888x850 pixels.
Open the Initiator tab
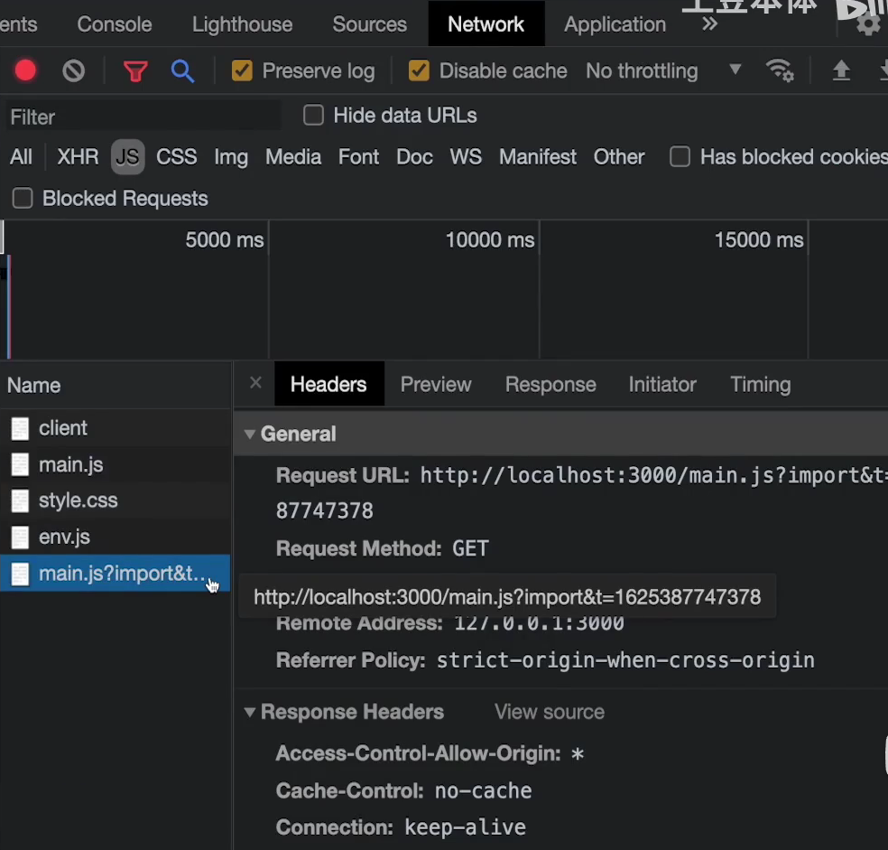662,385
